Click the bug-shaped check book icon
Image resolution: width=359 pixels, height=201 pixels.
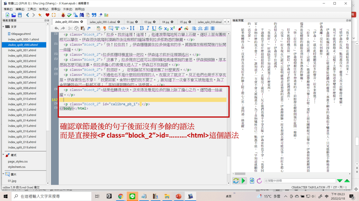click(63, 15)
